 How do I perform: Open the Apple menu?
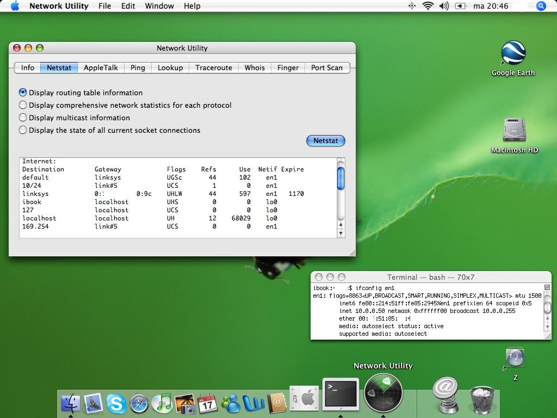tap(15, 6)
